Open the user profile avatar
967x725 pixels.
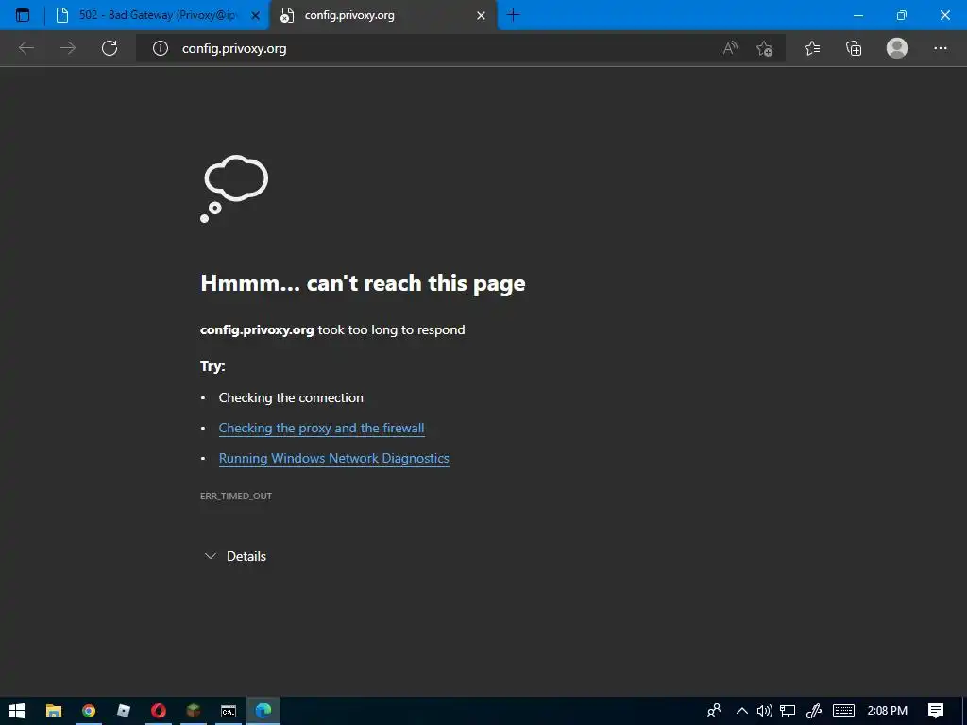[x=897, y=48]
